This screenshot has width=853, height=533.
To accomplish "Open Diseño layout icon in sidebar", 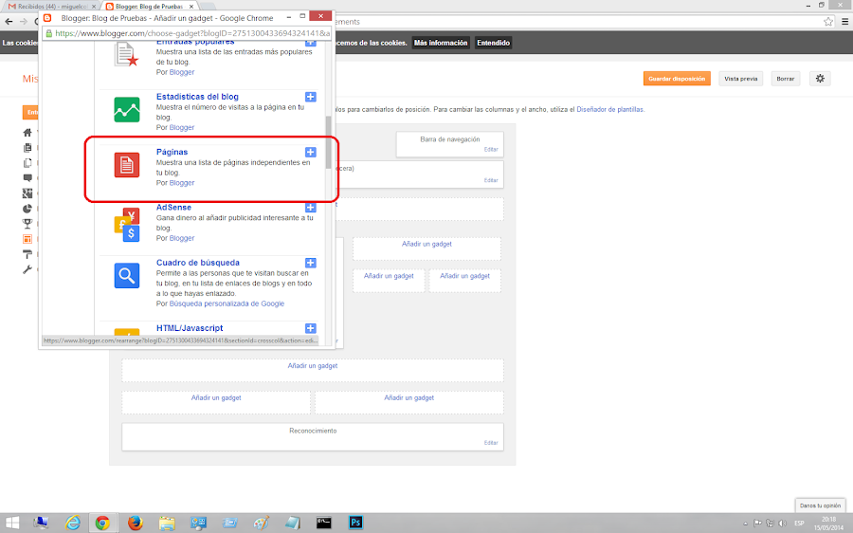I will tap(27, 239).
